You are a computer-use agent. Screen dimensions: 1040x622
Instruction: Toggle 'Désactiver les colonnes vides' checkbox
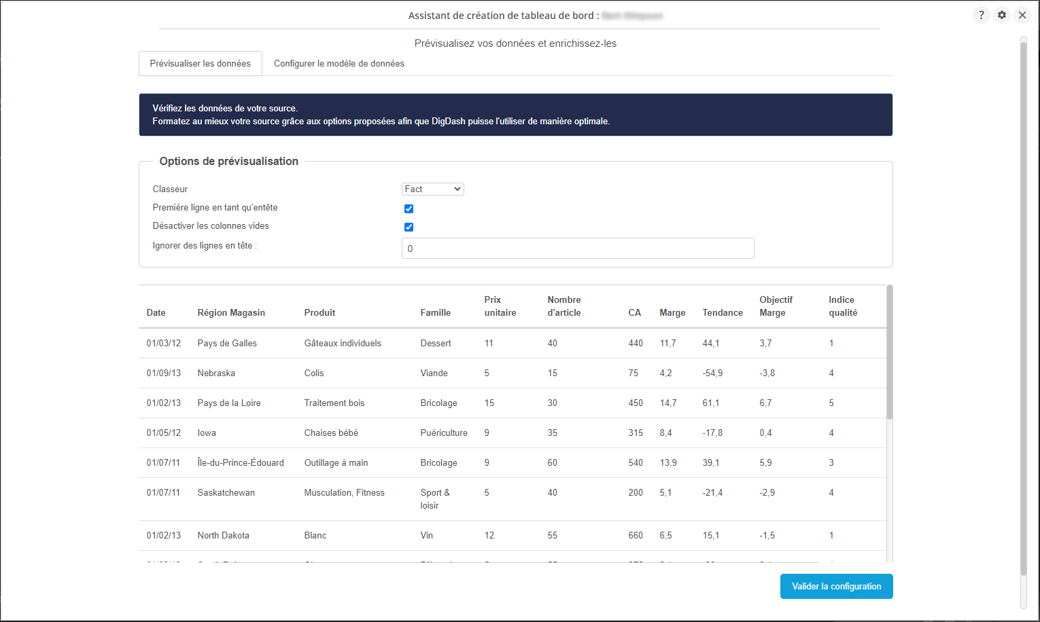click(x=409, y=227)
